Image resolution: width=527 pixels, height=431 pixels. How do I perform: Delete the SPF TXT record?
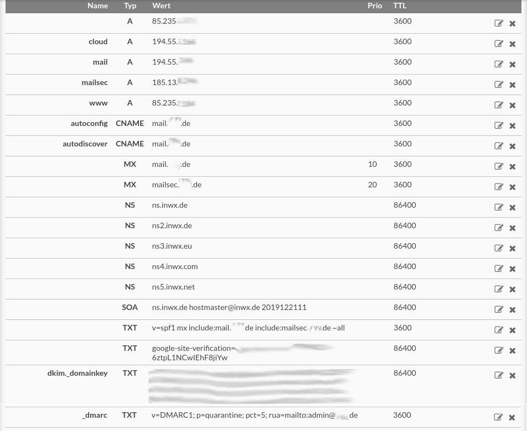coord(512,330)
